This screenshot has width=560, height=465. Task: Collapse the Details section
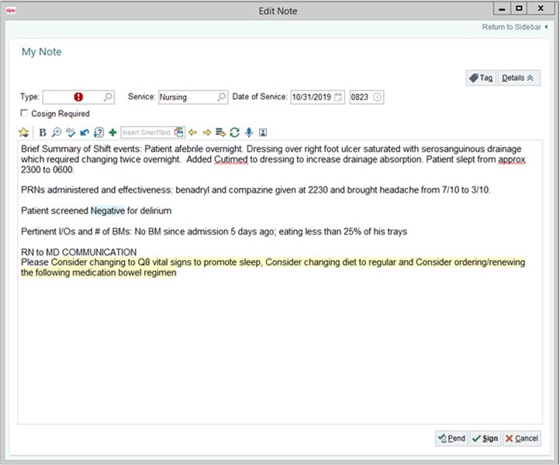(x=518, y=78)
